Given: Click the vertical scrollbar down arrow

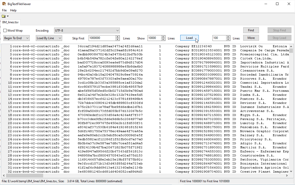Looking at the screenshot, I should pyautogui.click(x=291, y=172).
